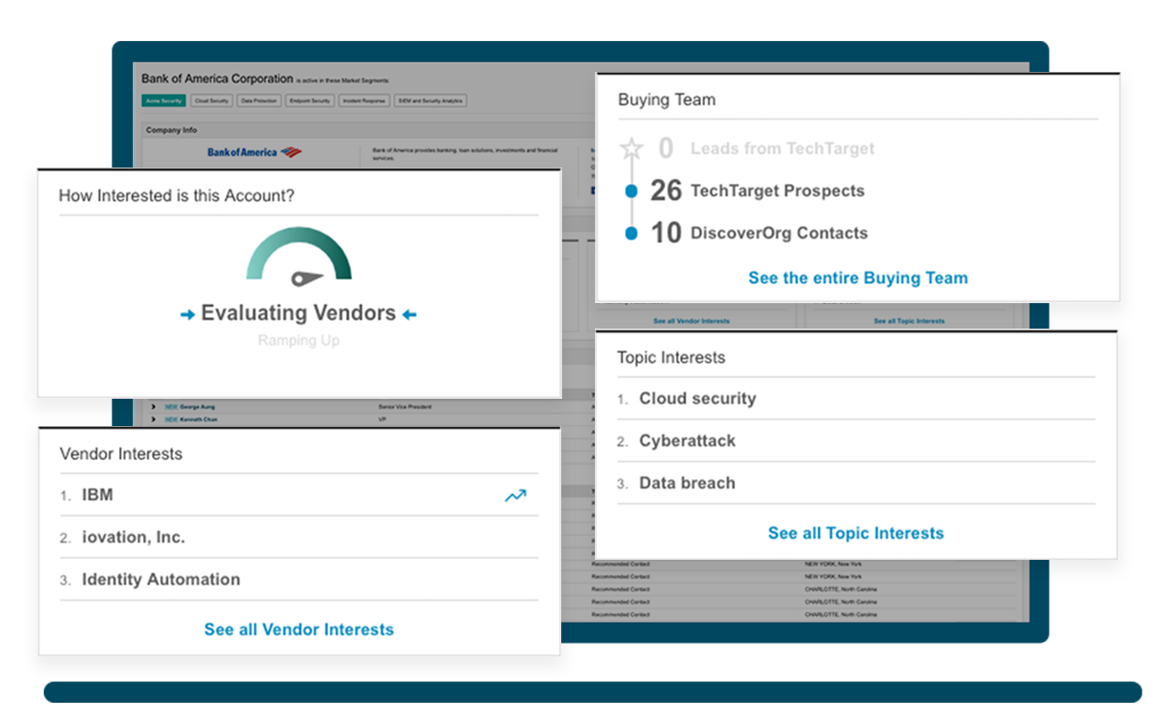1158x721 pixels.
Task: Click See all Topic Interests in the front card
Action: pyautogui.click(x=856, y=533)
